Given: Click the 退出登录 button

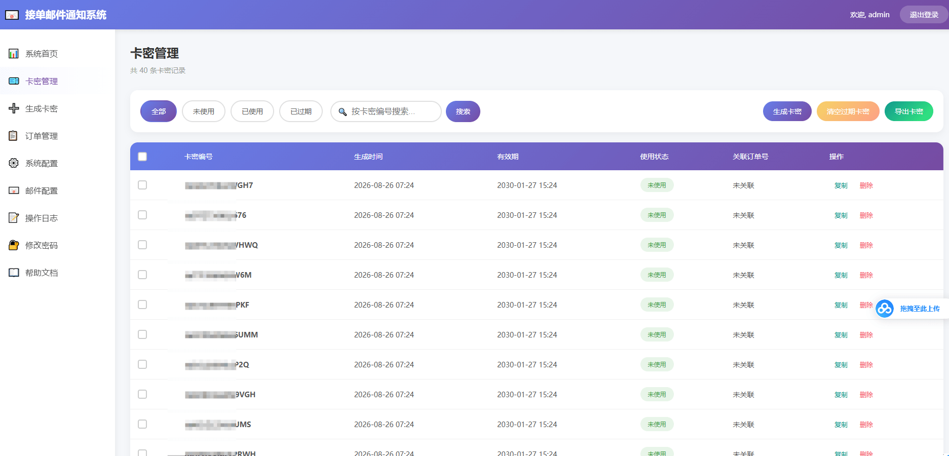Looking at the screenshot, I should (x=924, y=15).
